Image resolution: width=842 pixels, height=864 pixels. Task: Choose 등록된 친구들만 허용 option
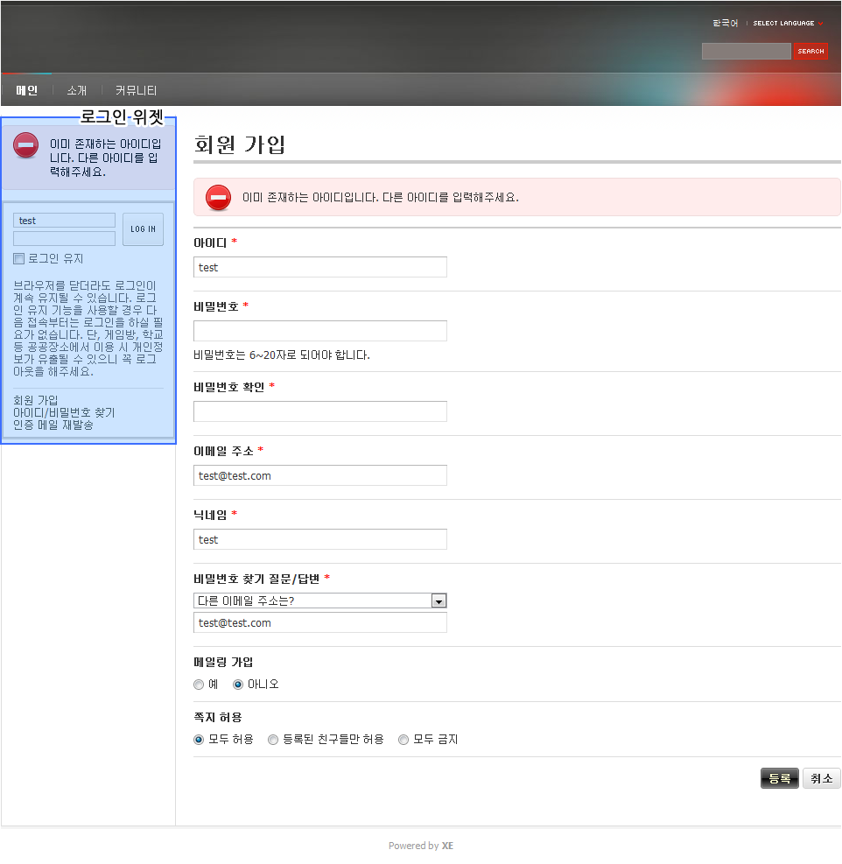point(273,740)
